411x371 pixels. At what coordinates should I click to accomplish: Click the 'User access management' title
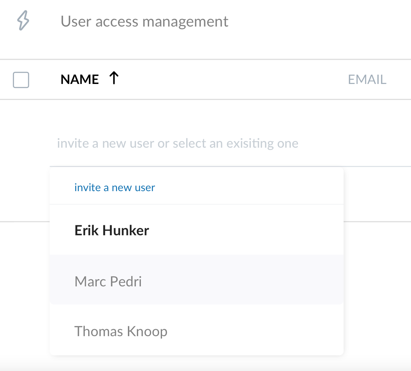click(x=145, y=22)
